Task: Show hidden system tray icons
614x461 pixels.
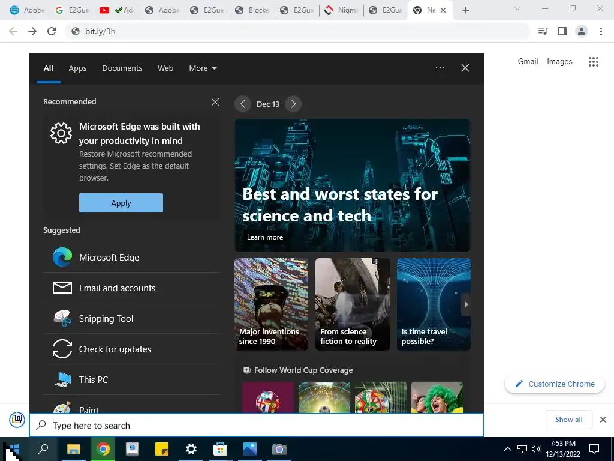Action: 507,449
